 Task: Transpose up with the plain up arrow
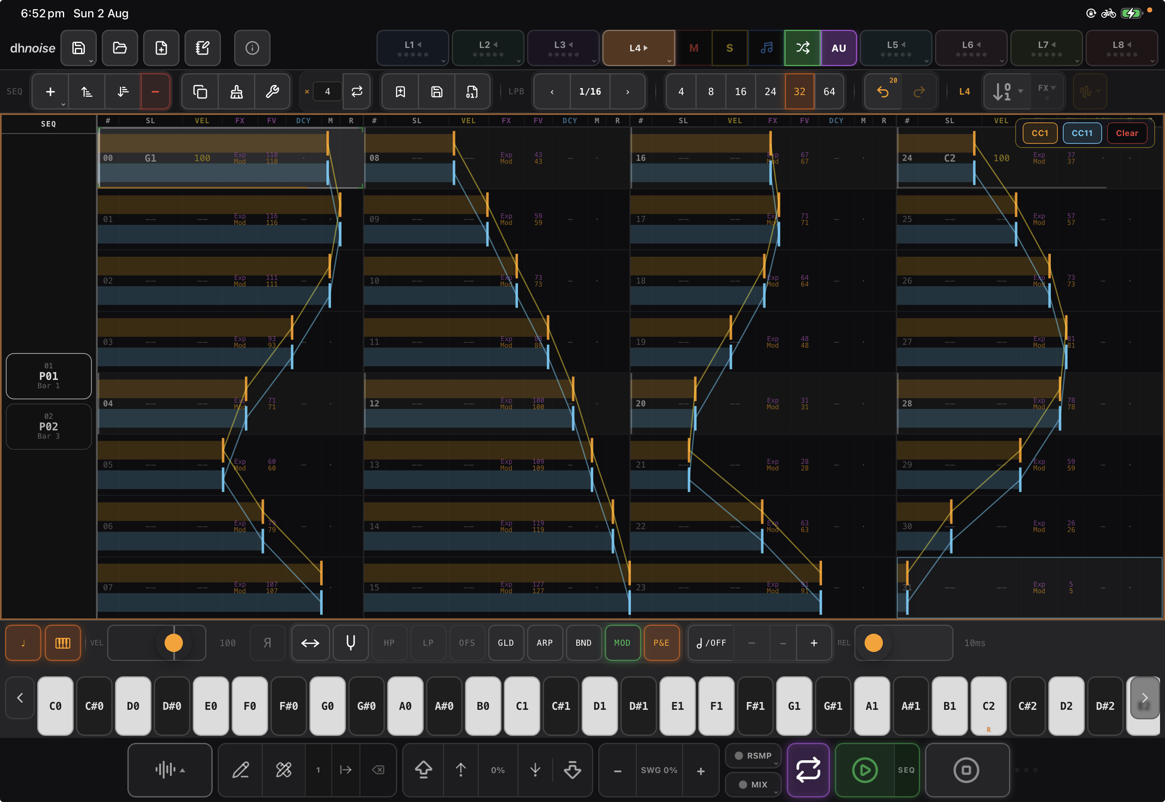(460, 770)
